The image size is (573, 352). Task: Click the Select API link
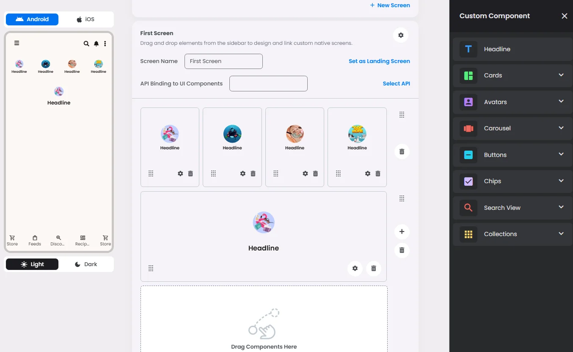(x=396, y=83)
